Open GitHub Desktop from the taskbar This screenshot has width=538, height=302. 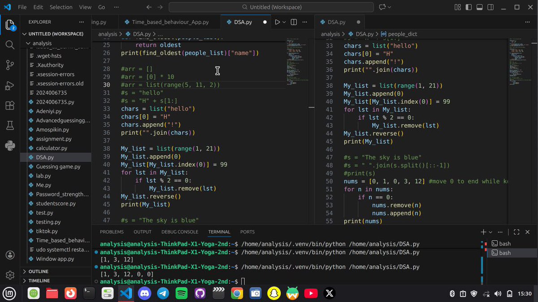[x=200, y=293]
